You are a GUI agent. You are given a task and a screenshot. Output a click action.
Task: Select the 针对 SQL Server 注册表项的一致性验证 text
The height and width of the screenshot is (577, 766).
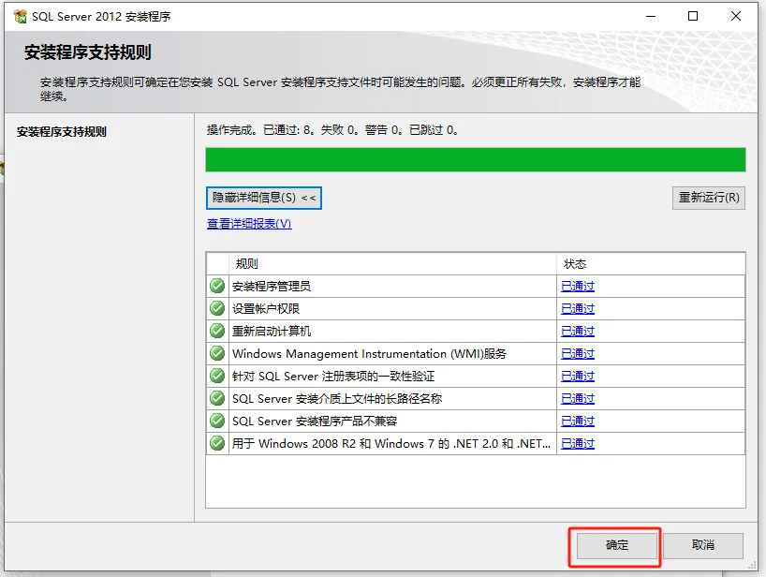coord(333,377)
